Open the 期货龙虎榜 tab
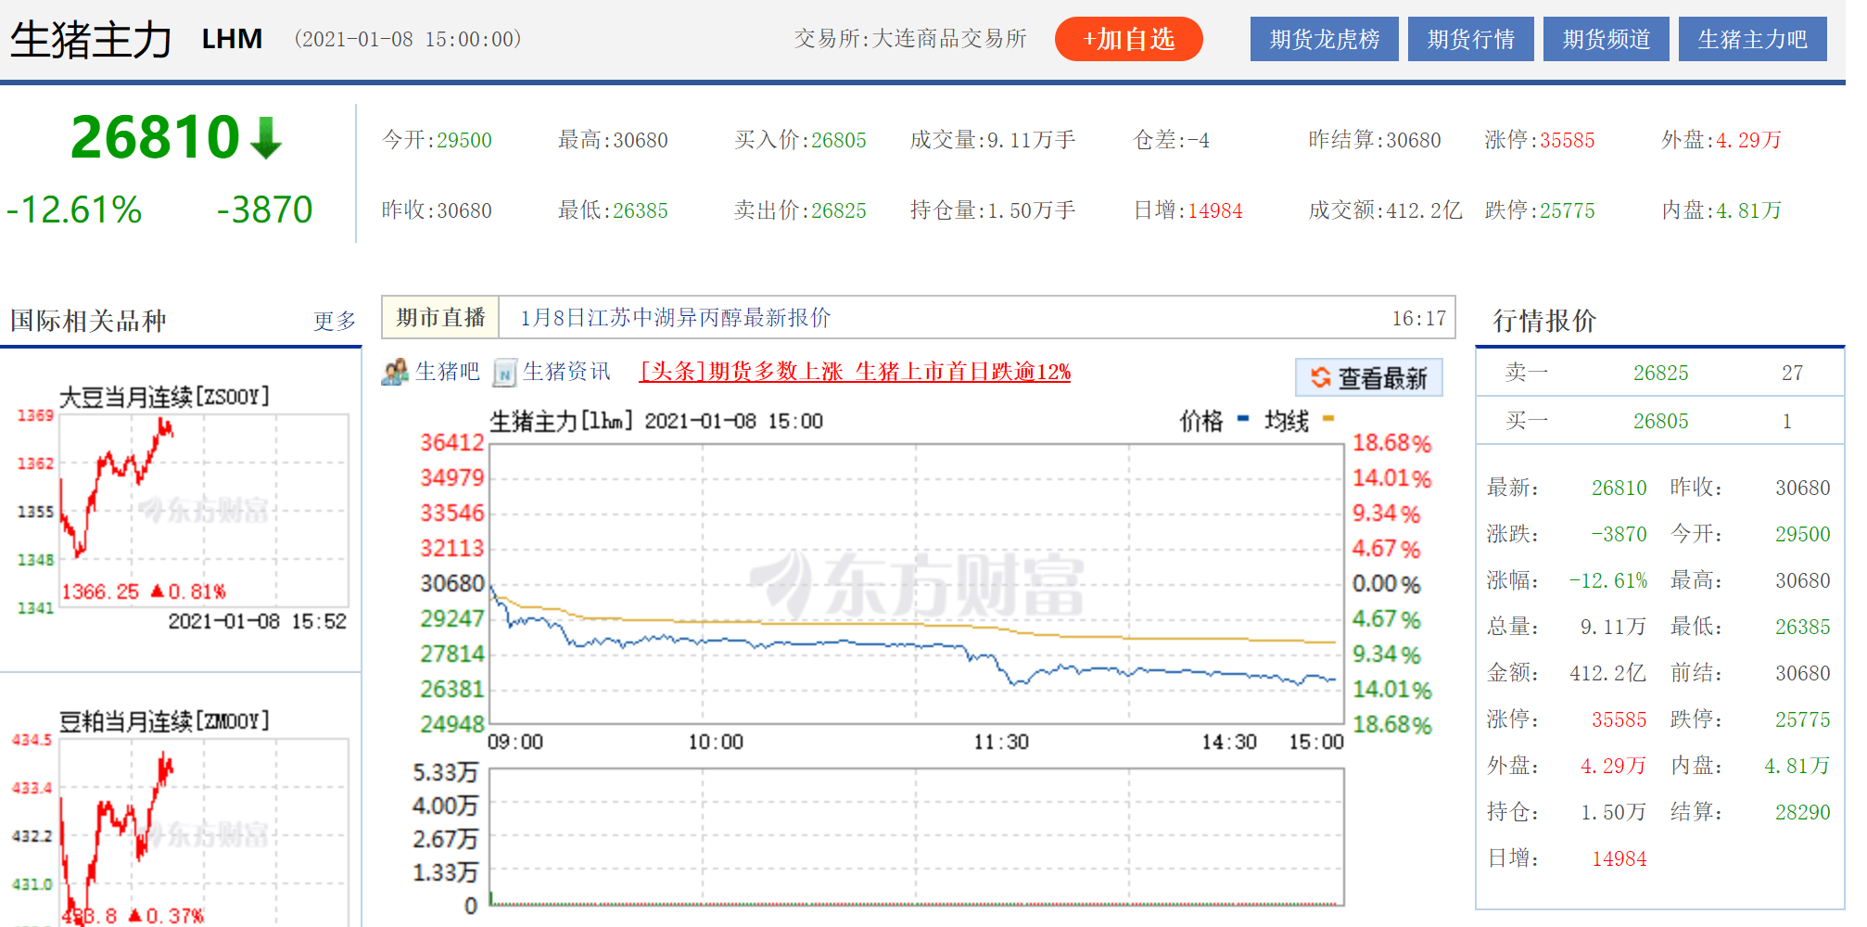Screen dimensions: 1867x927 [1324, 39]
